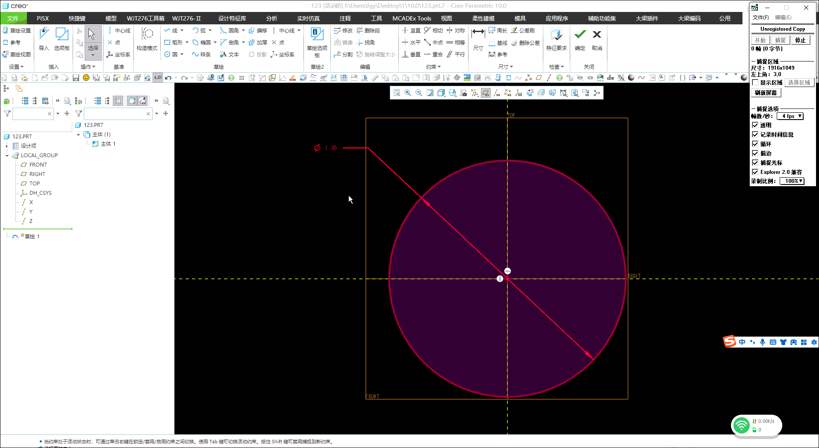Collapse the 主体 (1) tree node
This screenshot has height=448, width=819.
coord(78,135)
